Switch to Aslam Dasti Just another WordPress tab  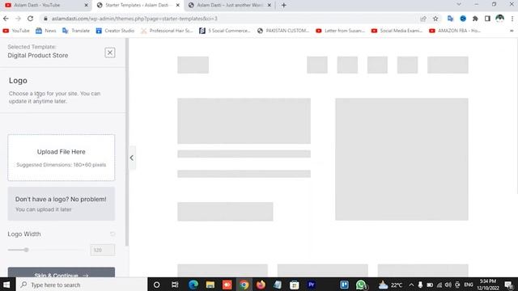tap(230, 6)
